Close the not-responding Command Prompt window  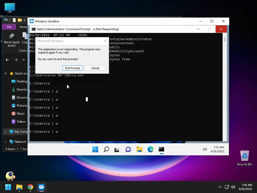[221, 29]
